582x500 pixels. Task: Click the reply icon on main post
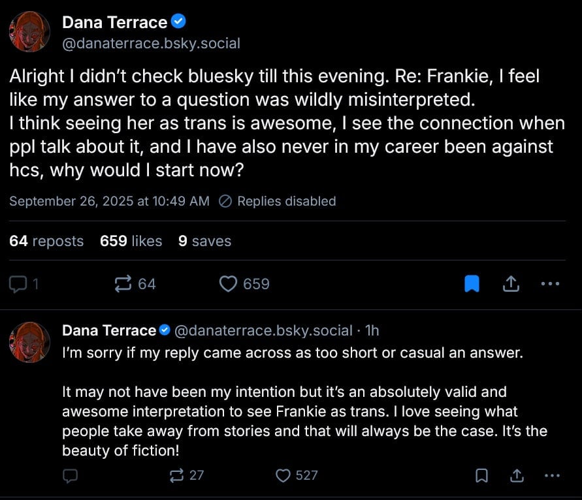[19, 284]
